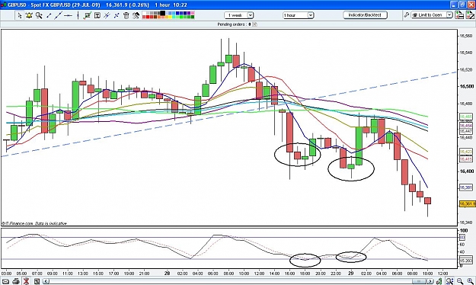Select the parallel channel lines tool

pos(107,15)
